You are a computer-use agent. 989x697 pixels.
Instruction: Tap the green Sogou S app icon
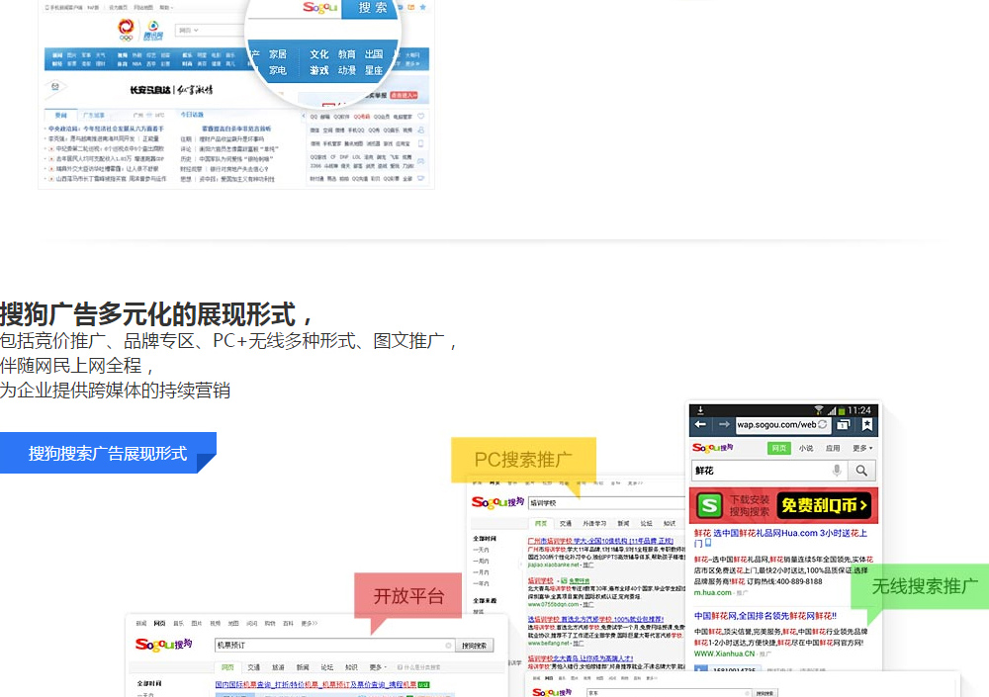tap(709, 505)
